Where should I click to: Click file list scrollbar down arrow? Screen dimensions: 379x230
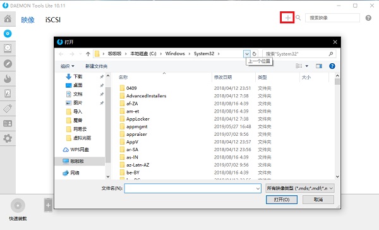pyautogui.click(x=337, y=176)
